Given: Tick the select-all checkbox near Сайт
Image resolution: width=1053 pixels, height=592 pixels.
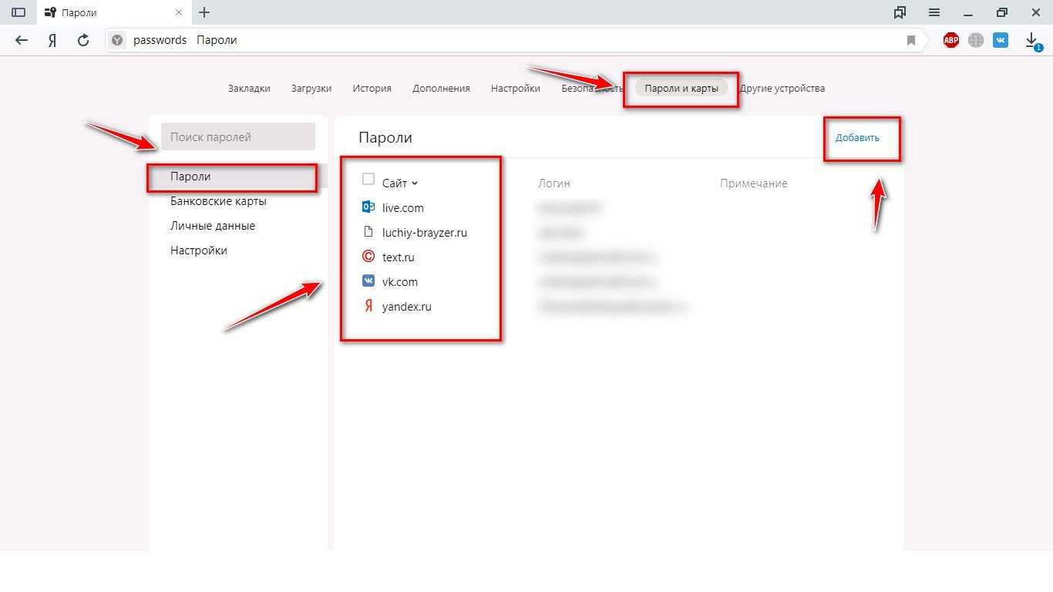Looking at the screenshot, I should [x=368, y=180].
